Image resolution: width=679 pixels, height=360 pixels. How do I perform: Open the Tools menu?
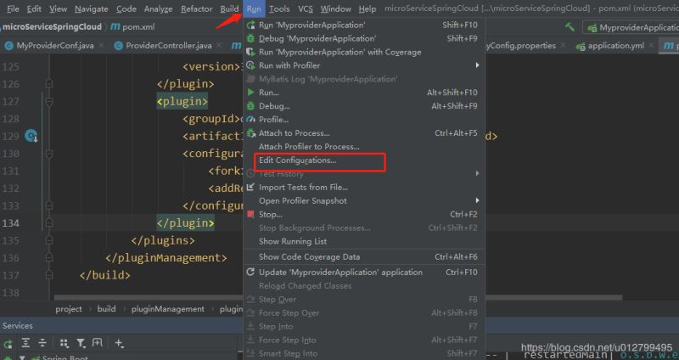tap(279, 8)
